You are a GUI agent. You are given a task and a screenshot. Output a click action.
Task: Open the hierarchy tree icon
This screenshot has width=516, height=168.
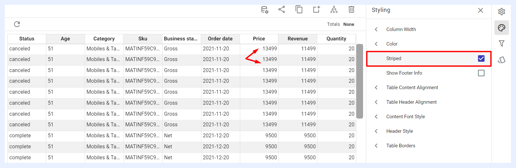pos(334,9)
